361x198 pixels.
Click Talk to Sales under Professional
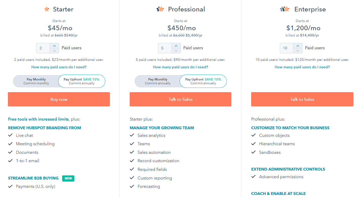click(180, 99)
